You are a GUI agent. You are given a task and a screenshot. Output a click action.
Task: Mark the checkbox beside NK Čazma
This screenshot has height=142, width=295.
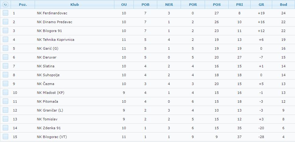(5, 84)
